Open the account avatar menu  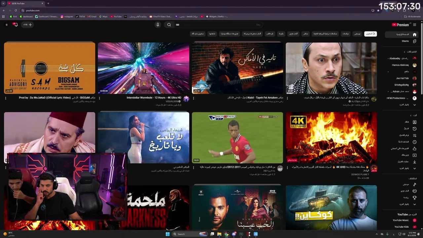(x=6, y=25)
